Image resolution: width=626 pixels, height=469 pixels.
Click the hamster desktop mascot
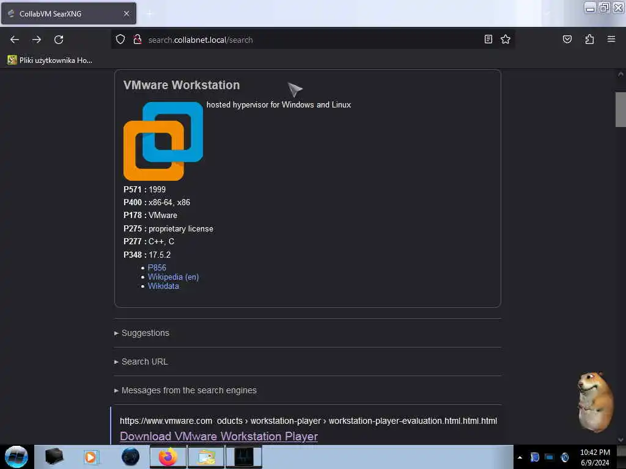coord(595,402)
